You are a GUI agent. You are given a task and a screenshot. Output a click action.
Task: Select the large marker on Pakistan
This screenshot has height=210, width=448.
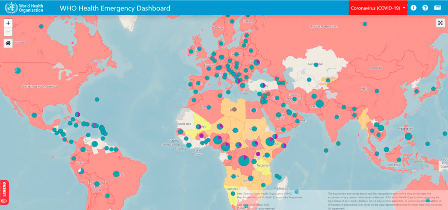click(320, 104)
